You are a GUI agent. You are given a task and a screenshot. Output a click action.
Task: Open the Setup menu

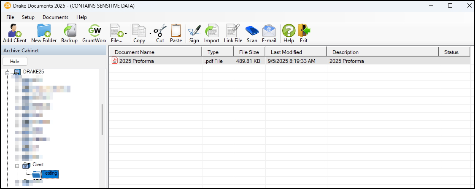pos(28,17)
